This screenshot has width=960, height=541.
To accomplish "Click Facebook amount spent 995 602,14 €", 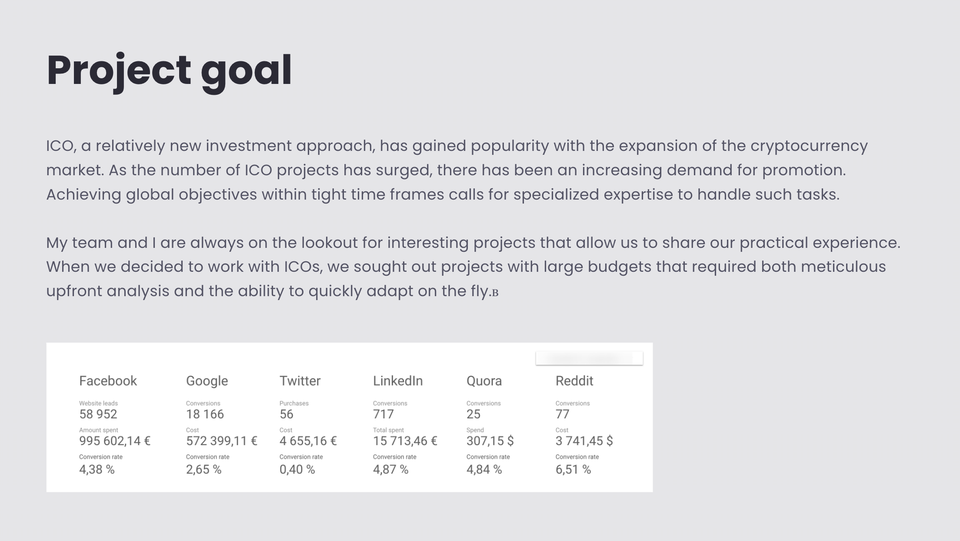I will 115,441.
